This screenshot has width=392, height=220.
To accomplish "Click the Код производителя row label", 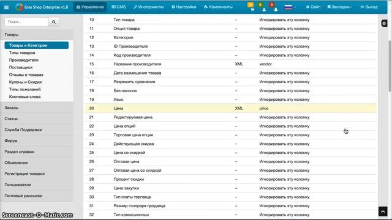I will pyautogui.click(x=132, y=55).
